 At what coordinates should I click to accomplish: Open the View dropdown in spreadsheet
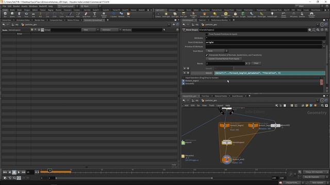point(90,30)
